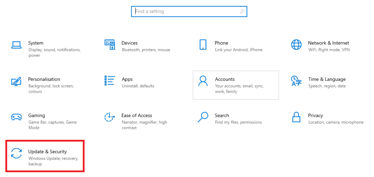The image size is (374, 177).
Task: Click the Apps list icon
Action: tap(110, 80)
